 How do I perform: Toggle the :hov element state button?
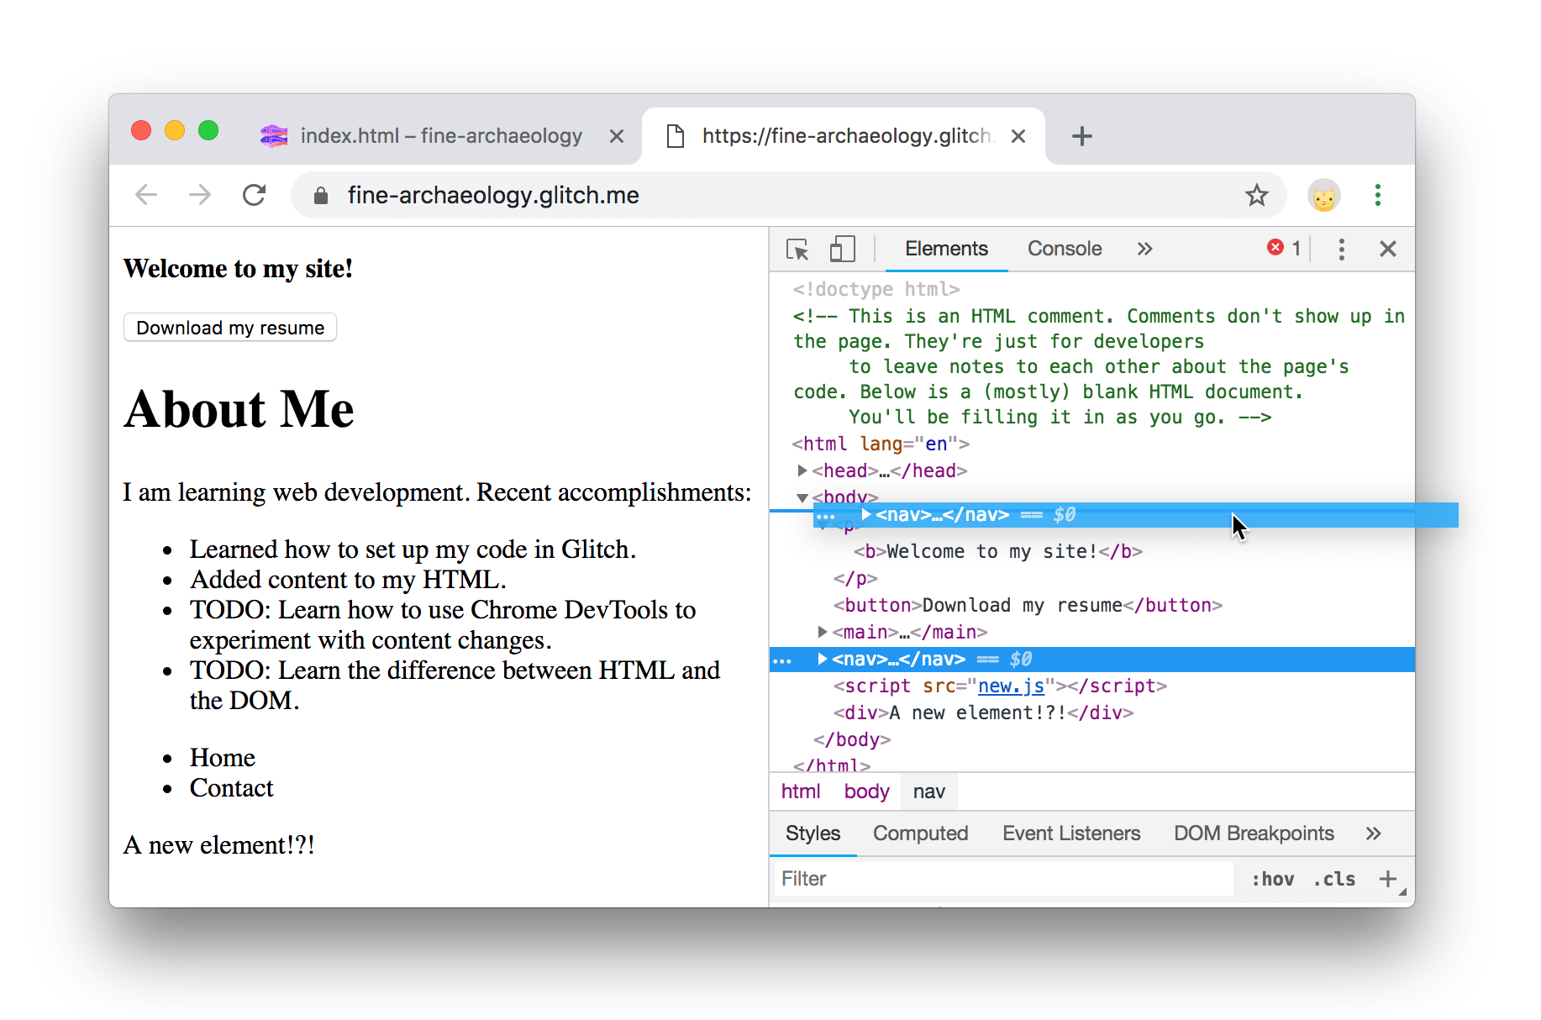(x=1272, y=879)
